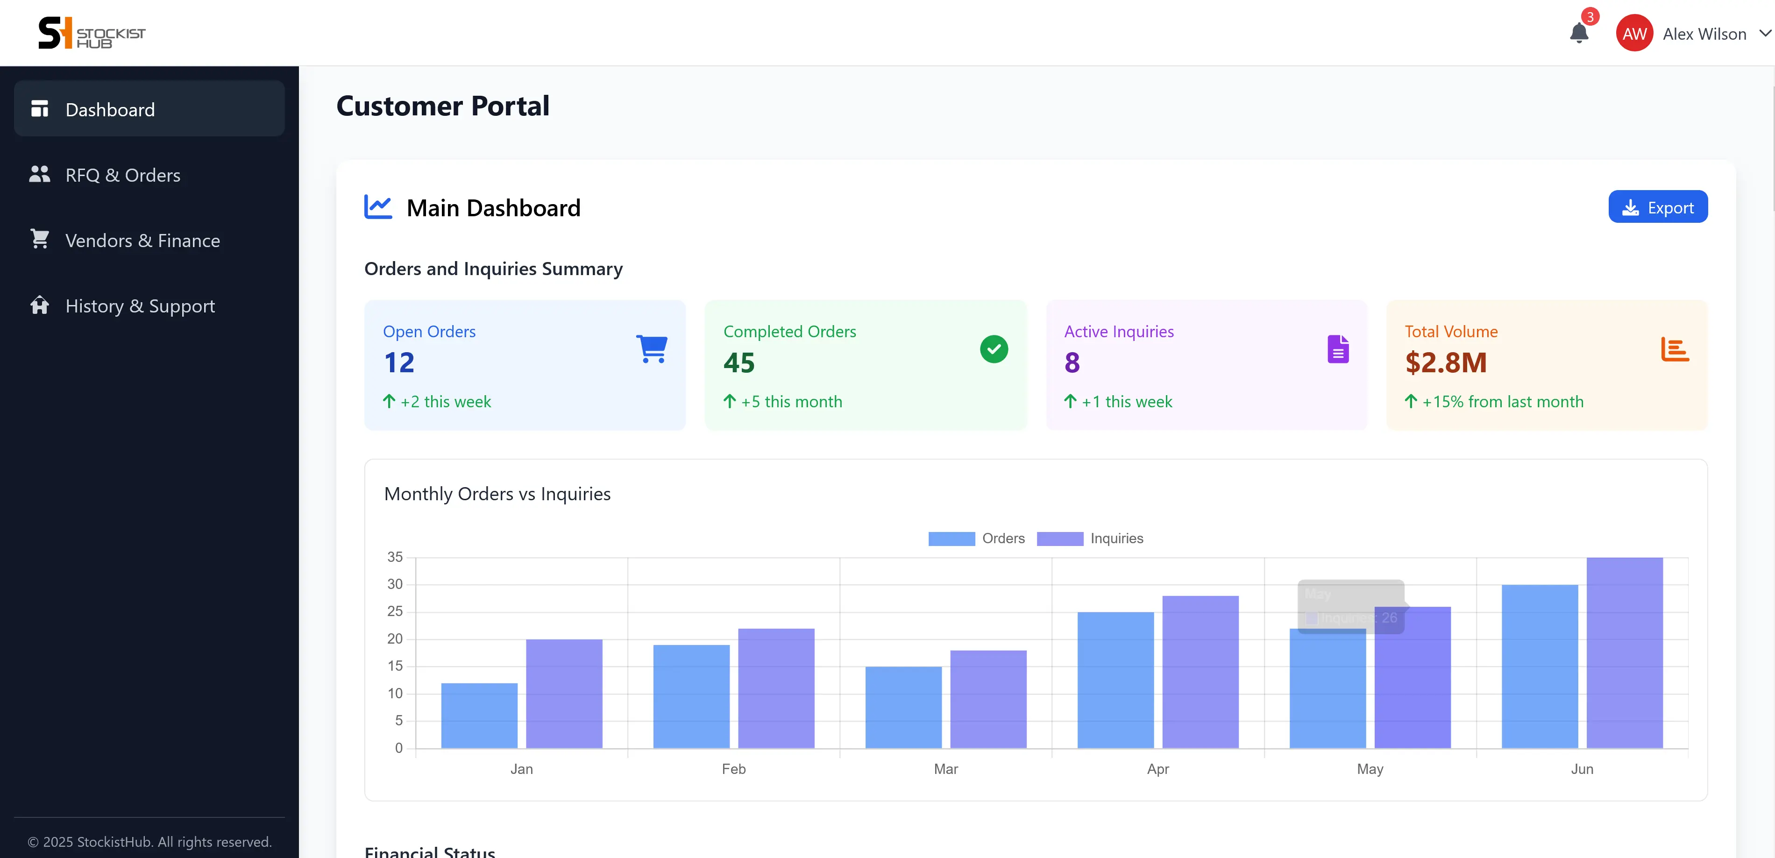1775x858 pixels.
Task: Click the AW user avatar
Action: click(1634, 33)
